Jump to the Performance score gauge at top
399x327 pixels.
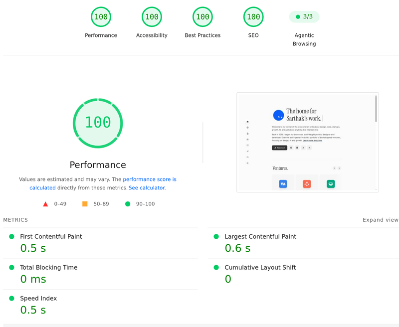pyautogui.click(x=101, y=17)
